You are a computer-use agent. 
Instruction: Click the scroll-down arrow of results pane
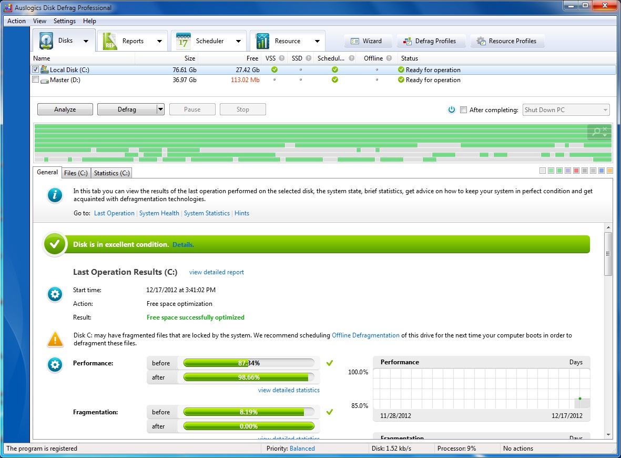click(608, 435)
